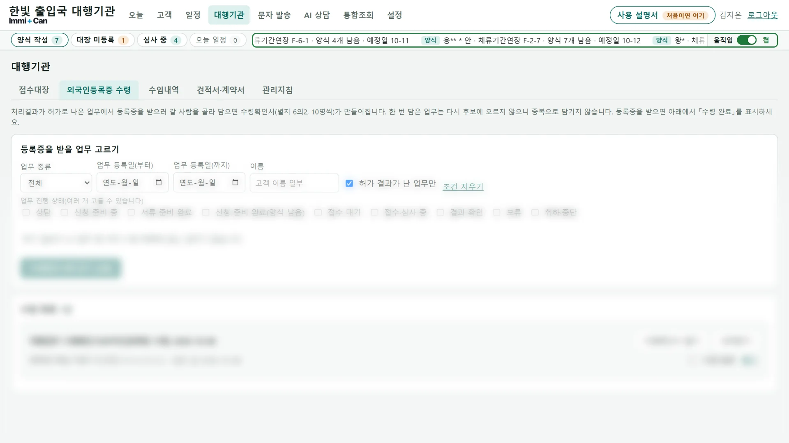Select 대행기관 in top navigation

coord(229,15)
